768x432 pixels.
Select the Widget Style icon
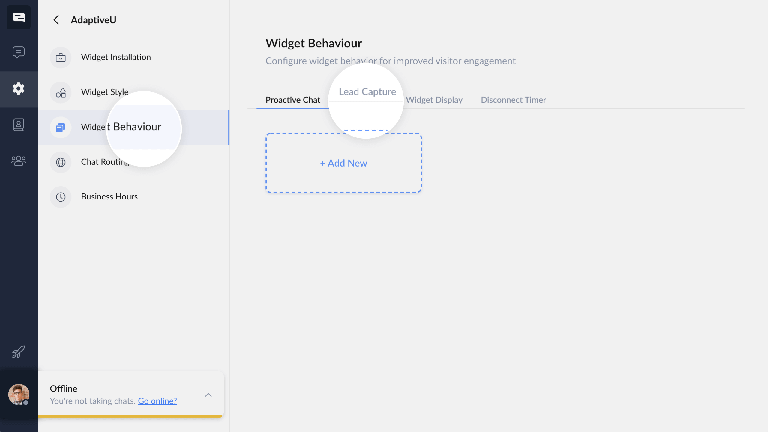(x=61, y=92)
